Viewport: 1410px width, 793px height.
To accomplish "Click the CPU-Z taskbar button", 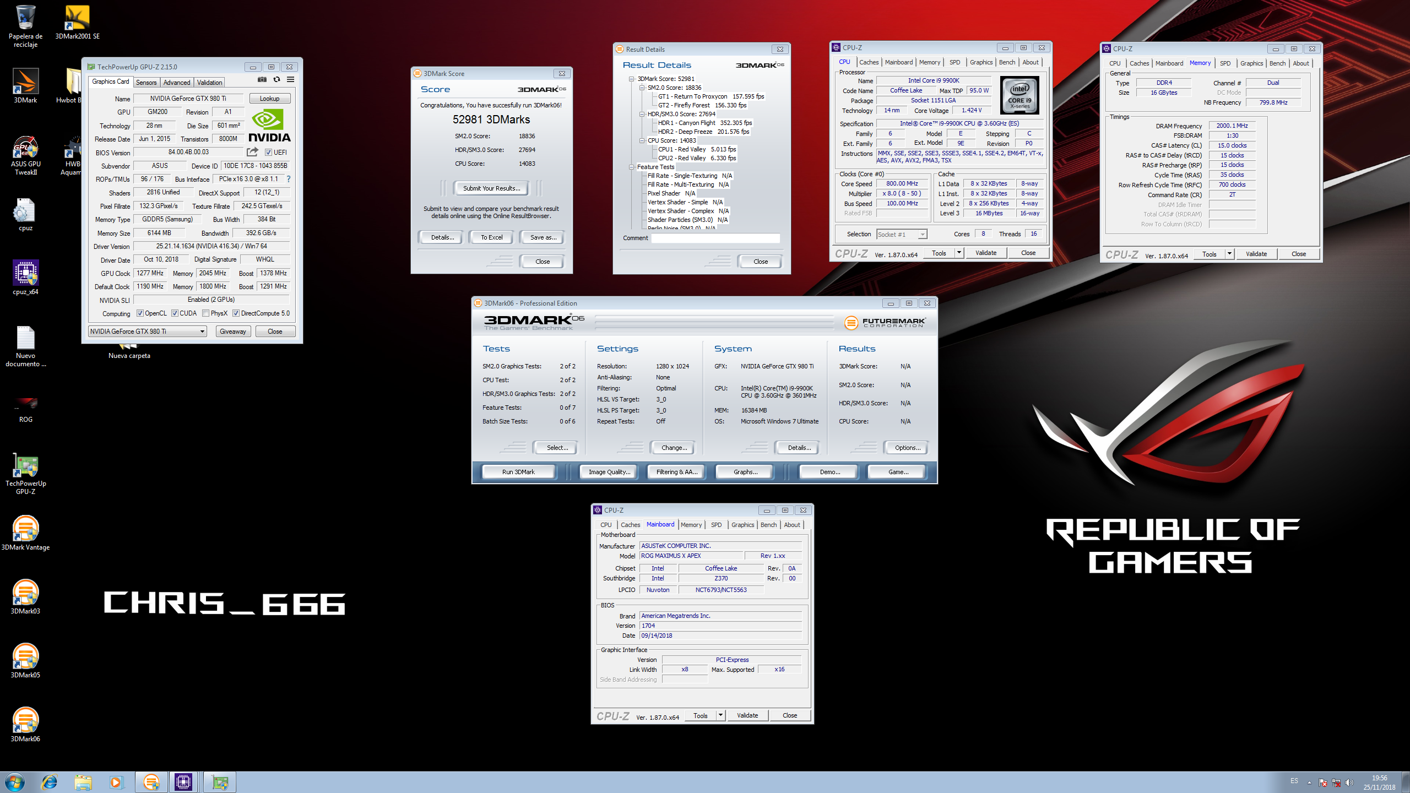I will [x=183, y=782].
